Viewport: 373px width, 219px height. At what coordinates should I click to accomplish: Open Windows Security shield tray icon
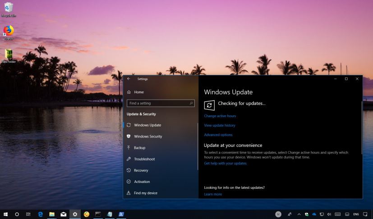click(307, 214)
